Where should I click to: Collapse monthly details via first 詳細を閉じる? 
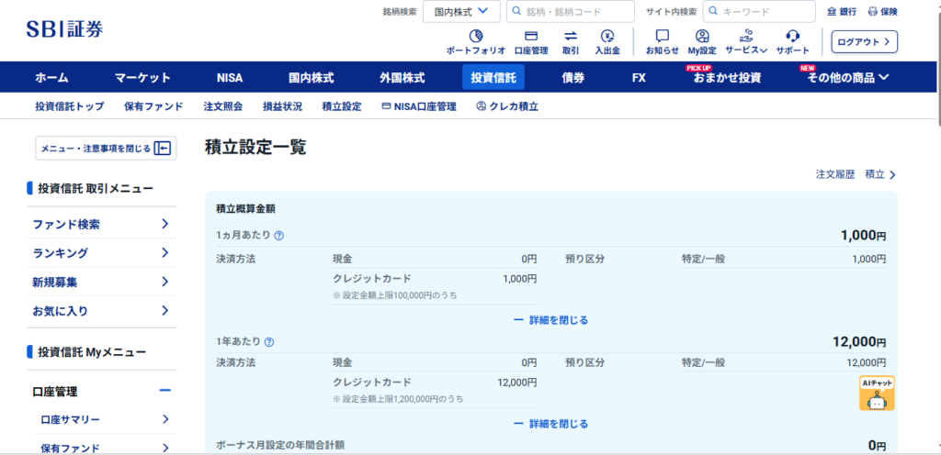[550, 320]
